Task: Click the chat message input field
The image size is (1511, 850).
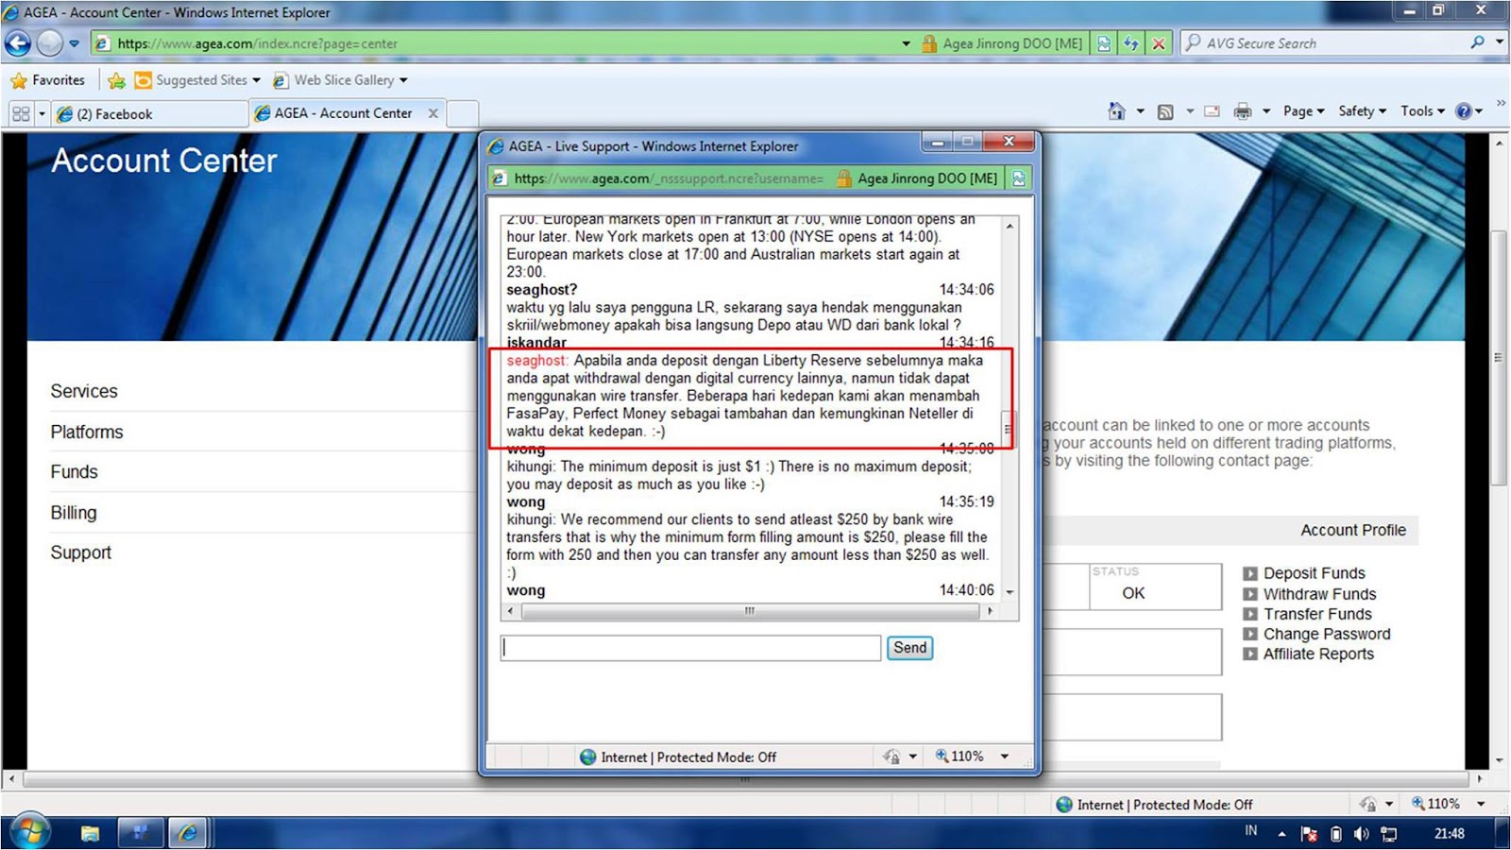Action: pos(690,648)
